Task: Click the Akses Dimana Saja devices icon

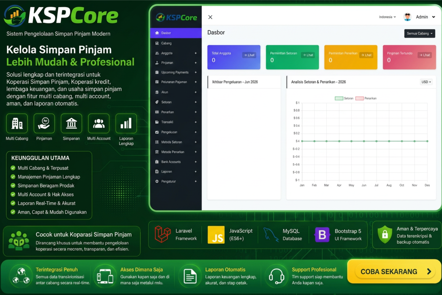Action: 105,276
